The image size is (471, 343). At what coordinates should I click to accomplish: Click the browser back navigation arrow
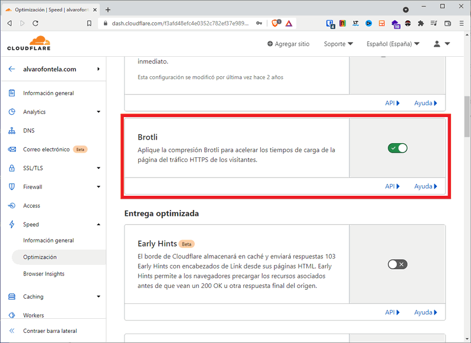(x=9, y=23)
